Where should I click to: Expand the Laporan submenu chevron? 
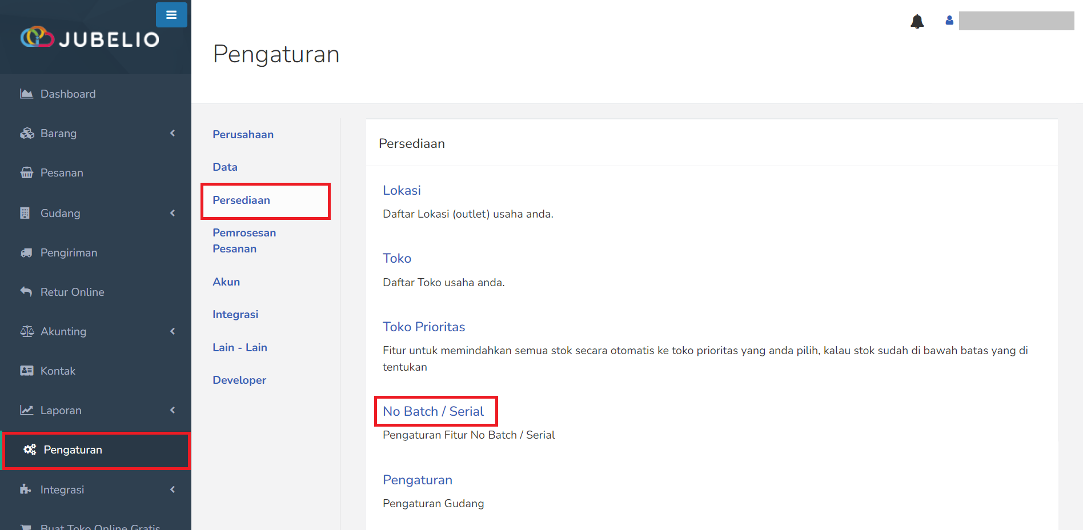point(173,410)
